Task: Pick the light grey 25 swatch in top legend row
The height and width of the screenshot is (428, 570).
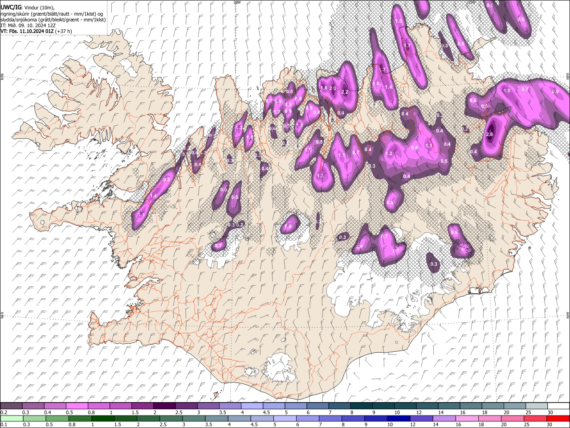Action: pyautogui.click(x=536, y=406)
